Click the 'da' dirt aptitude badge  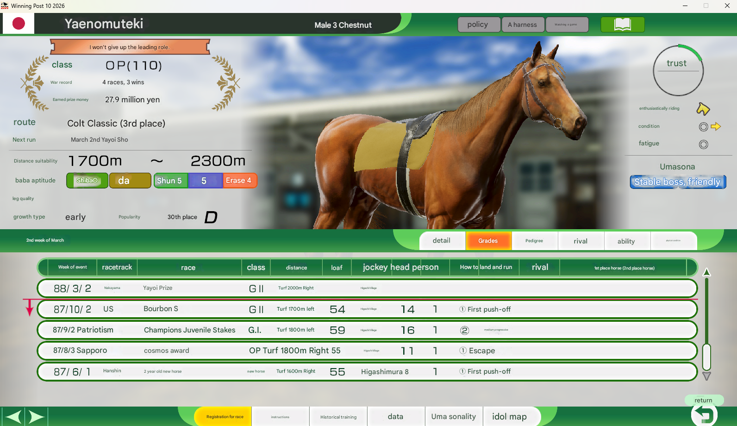click(130, 181)
